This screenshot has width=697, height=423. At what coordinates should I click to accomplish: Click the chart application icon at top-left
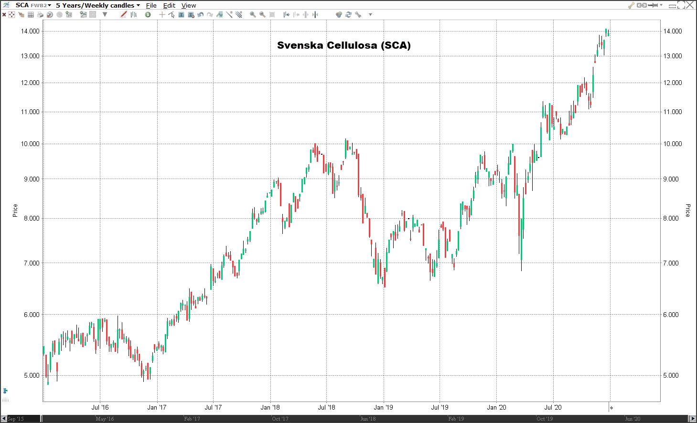(x=6, y=5)
